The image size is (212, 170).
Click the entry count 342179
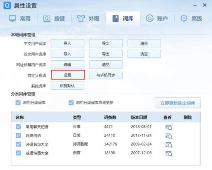click(111, 144)
